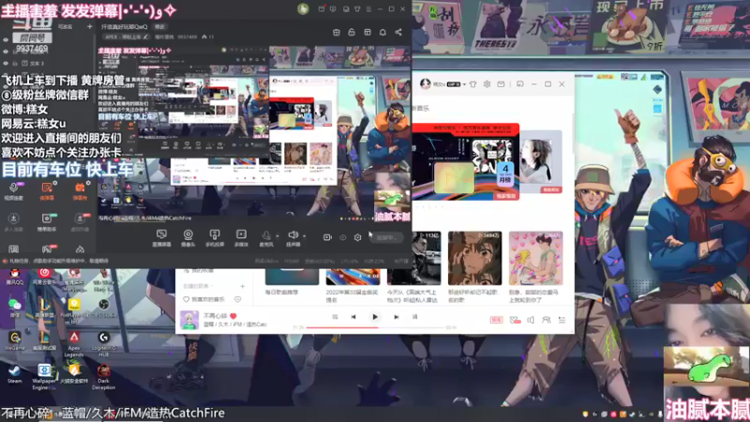This screenshot has height=422, width=750.
Task: Open the streaming app hamburger menu
Action: [368, 9]
